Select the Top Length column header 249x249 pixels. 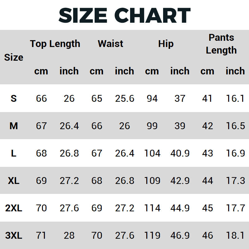click(55, 44)
